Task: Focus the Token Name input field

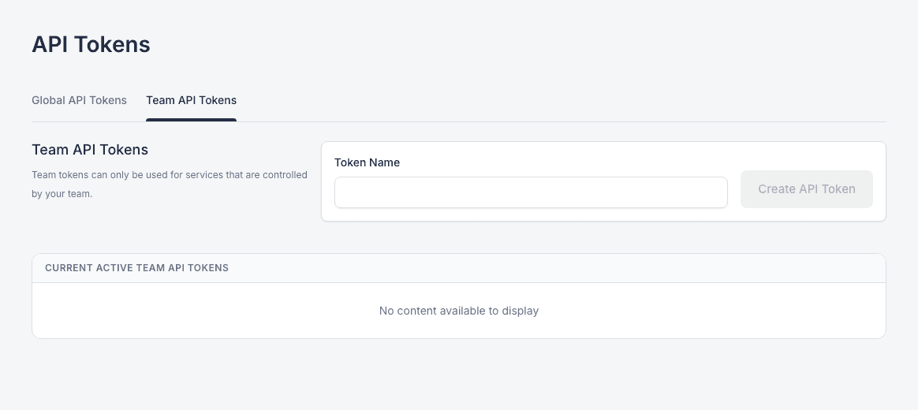Action: coord(531,192)
